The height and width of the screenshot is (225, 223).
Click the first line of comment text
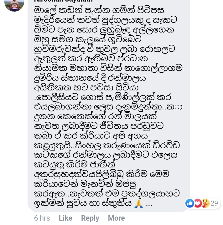pyautogui.click(x=99, y=10)
